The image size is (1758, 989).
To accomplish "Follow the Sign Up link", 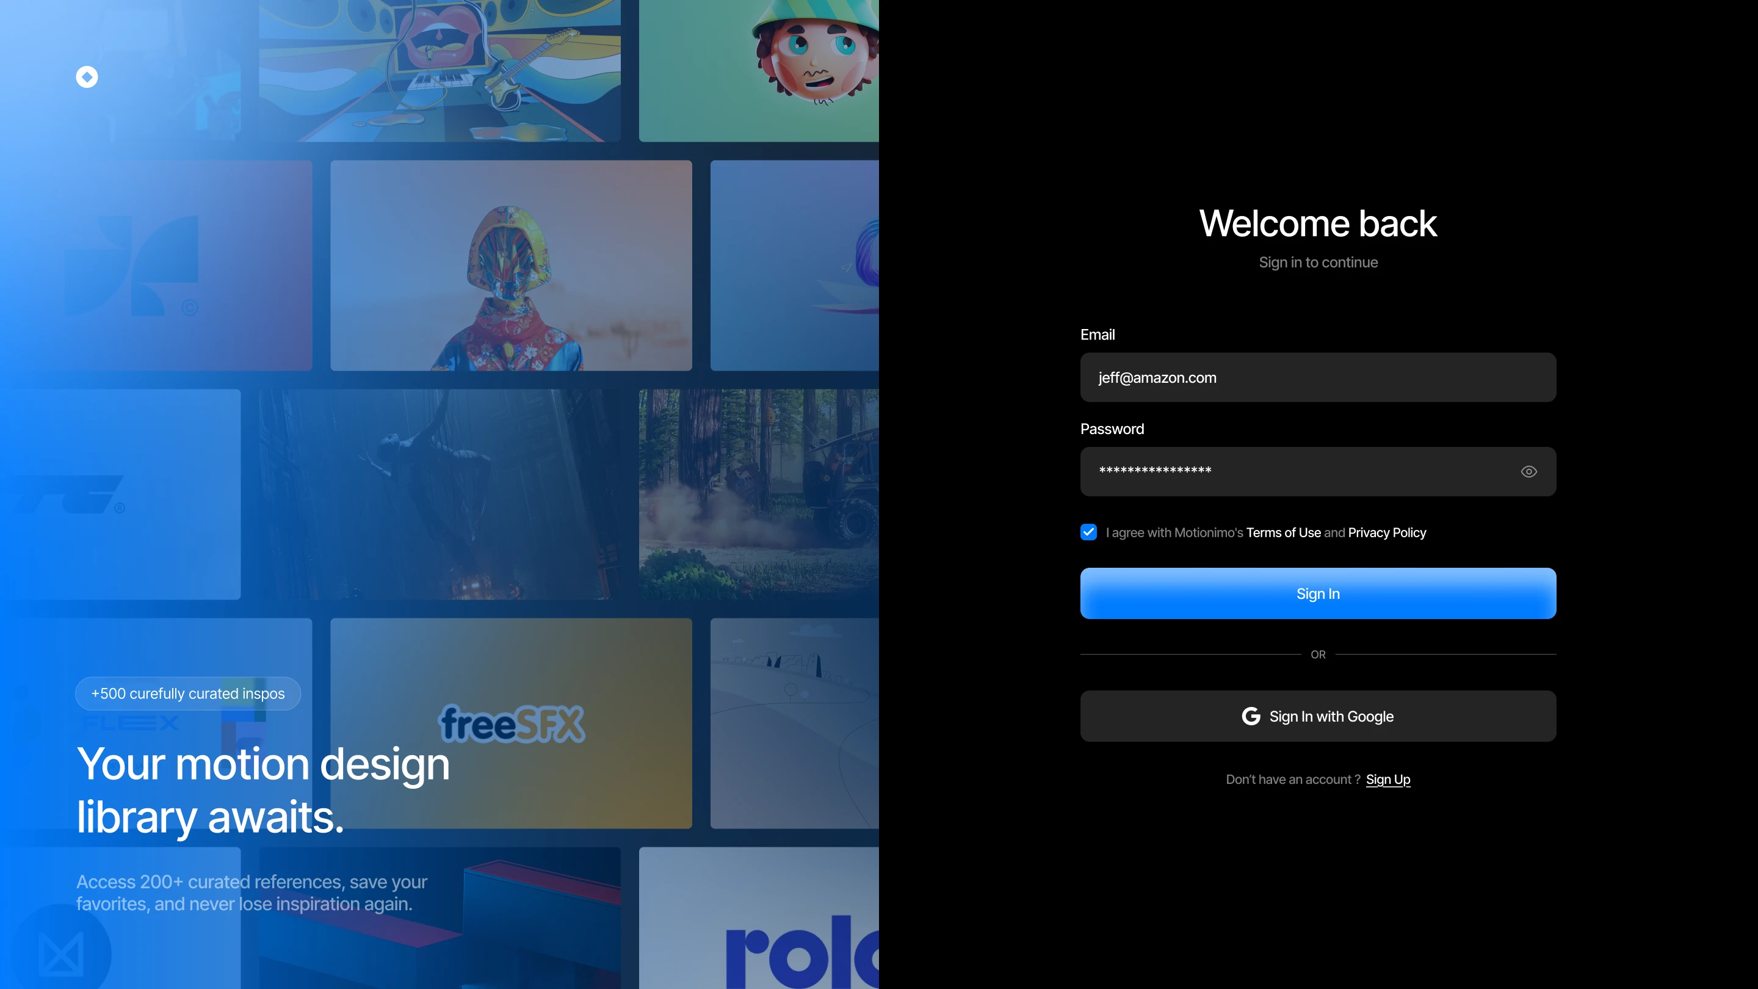I will [x=1388, y=780].
